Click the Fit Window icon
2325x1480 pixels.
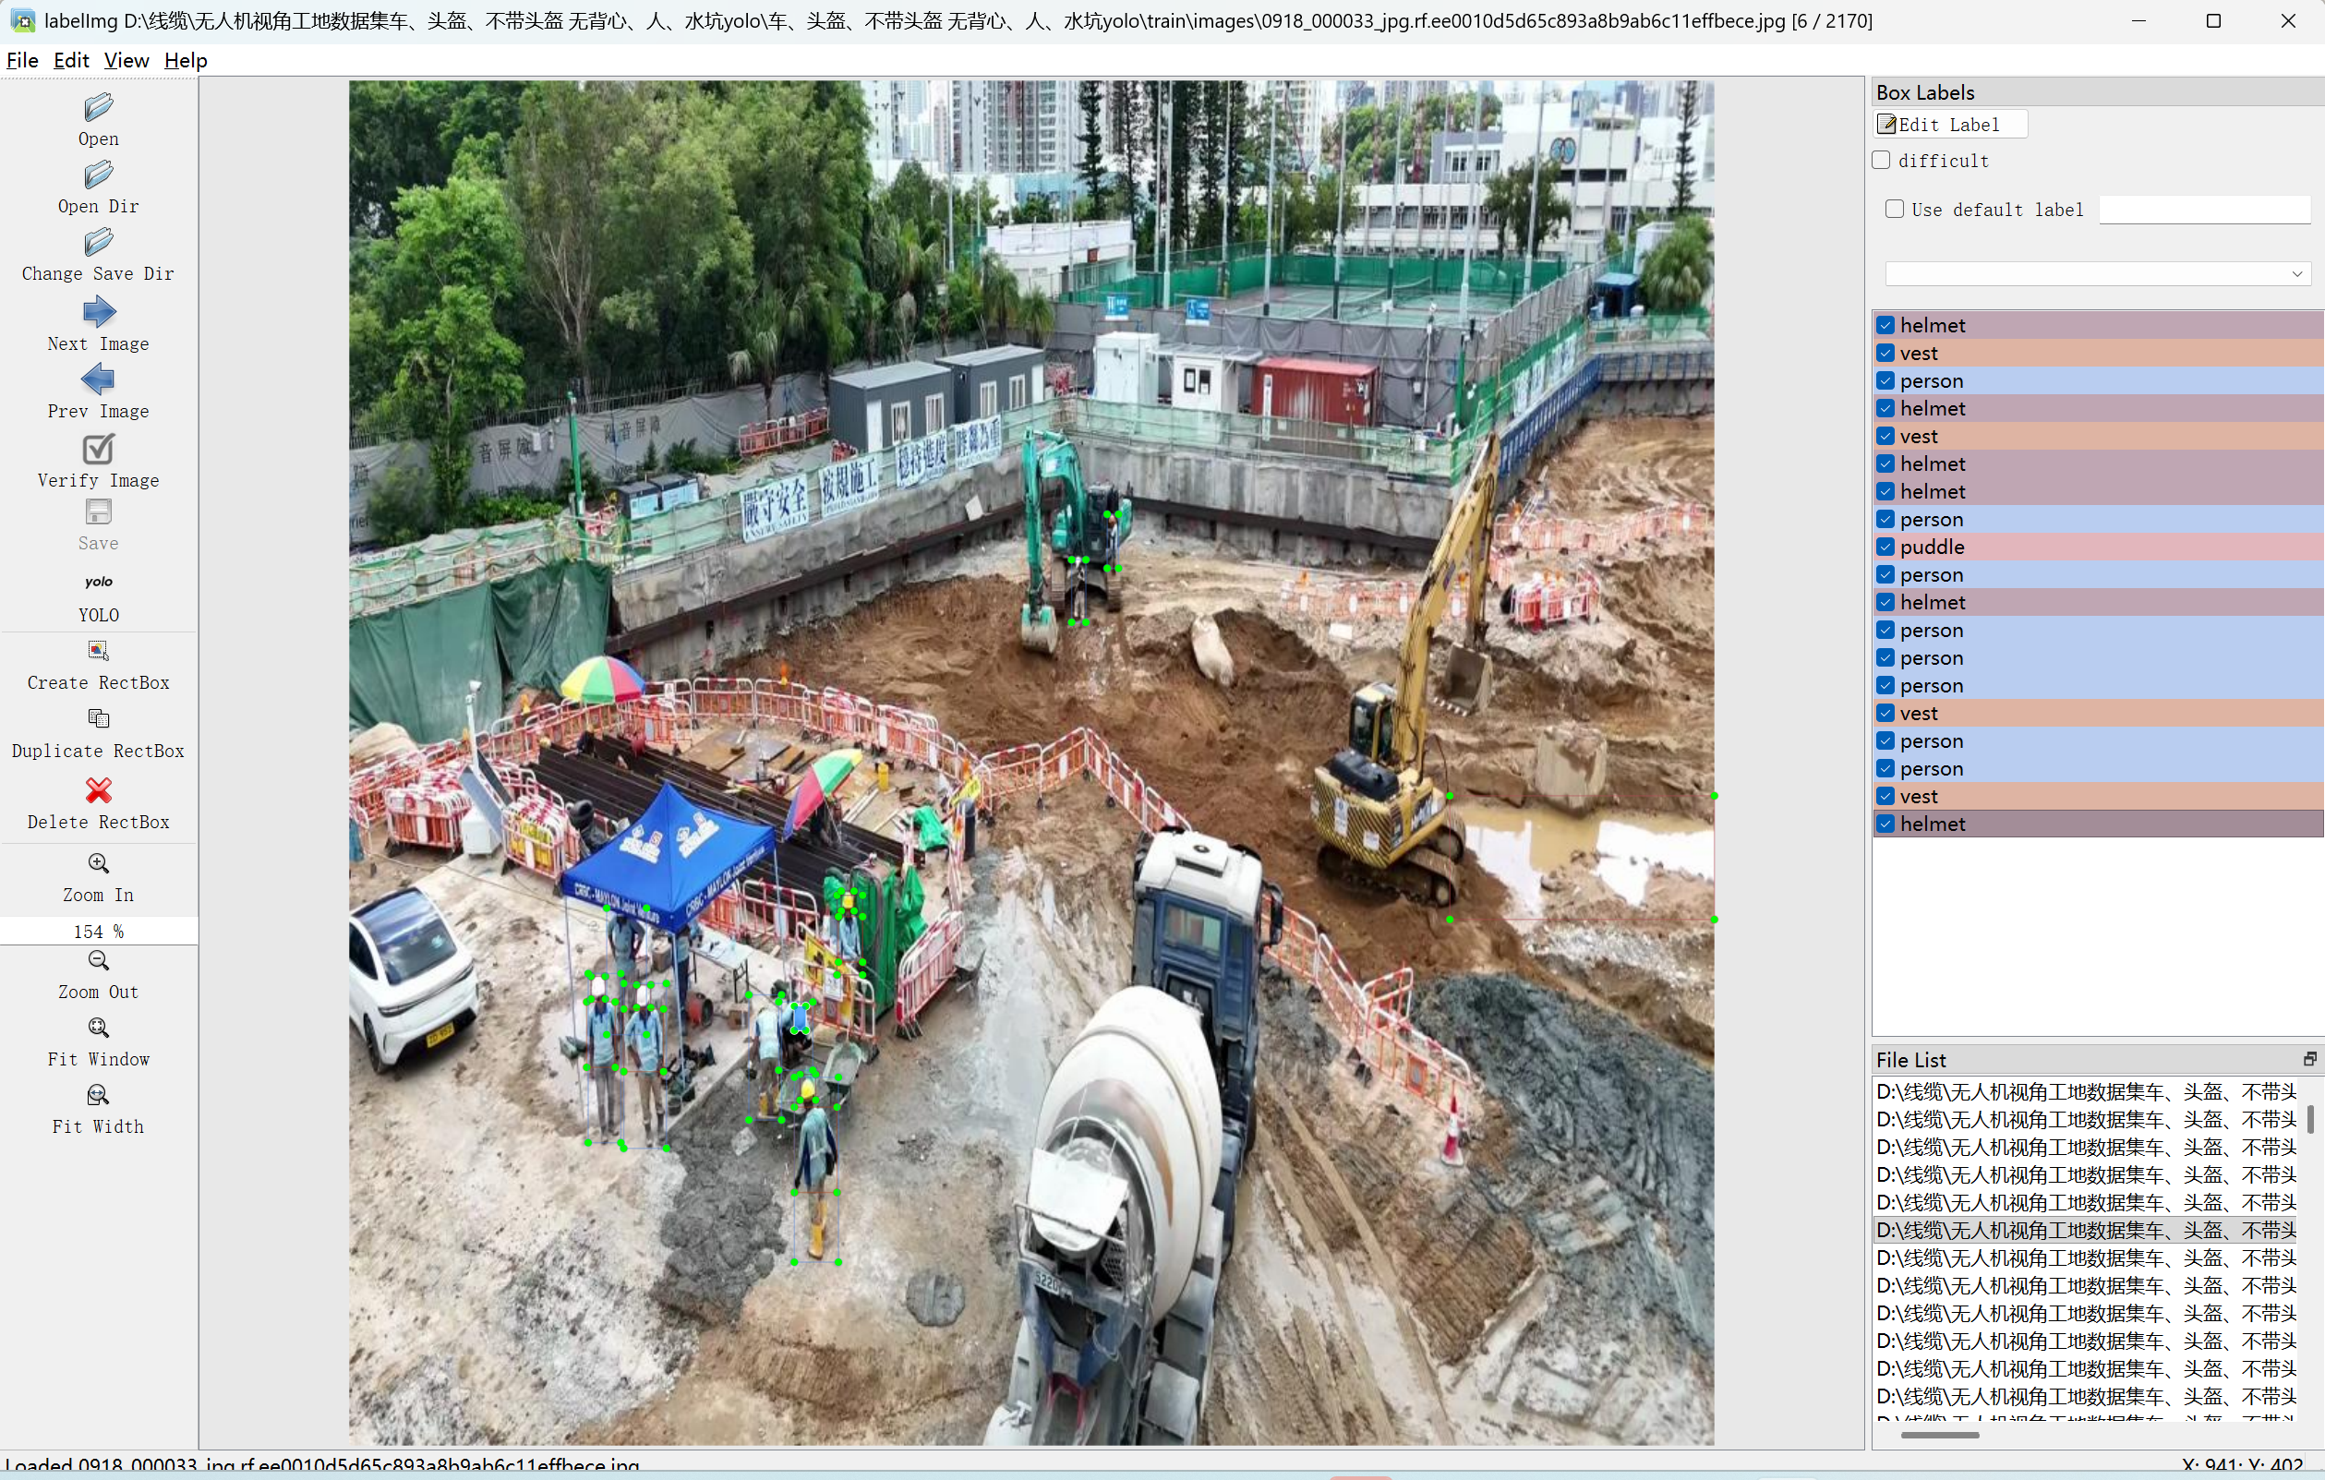[x=99, y=1028]
